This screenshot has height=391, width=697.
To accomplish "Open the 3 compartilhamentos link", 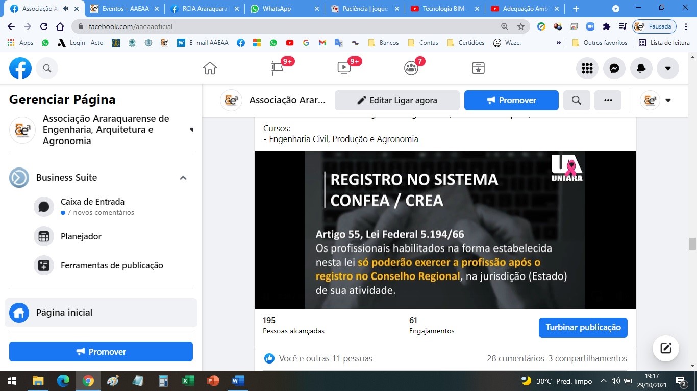I will [x=588, y=358].
